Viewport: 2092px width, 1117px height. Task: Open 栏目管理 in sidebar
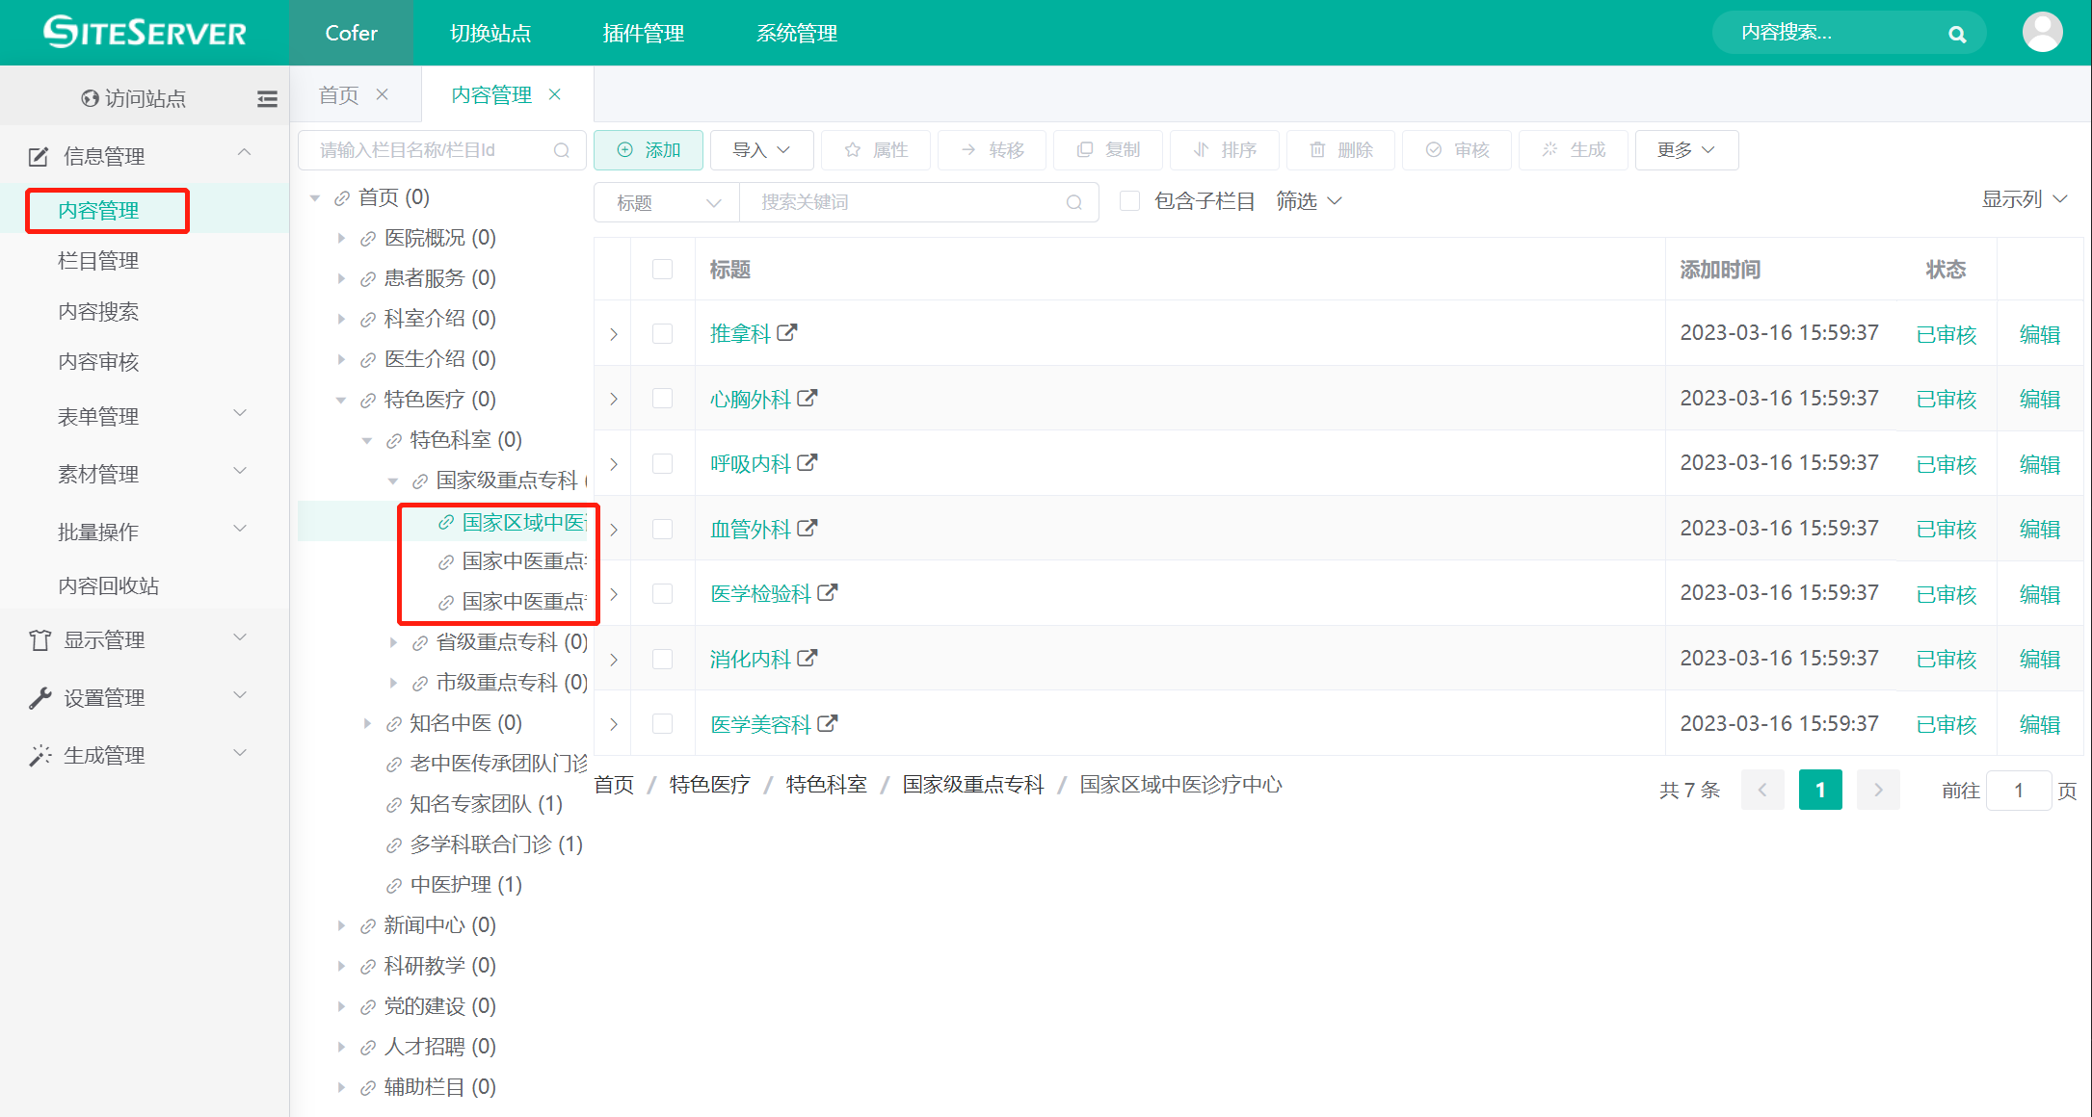(98, 260)
